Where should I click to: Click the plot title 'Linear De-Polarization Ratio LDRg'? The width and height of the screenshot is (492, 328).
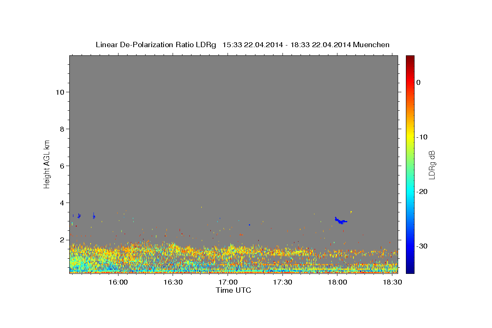156,45
